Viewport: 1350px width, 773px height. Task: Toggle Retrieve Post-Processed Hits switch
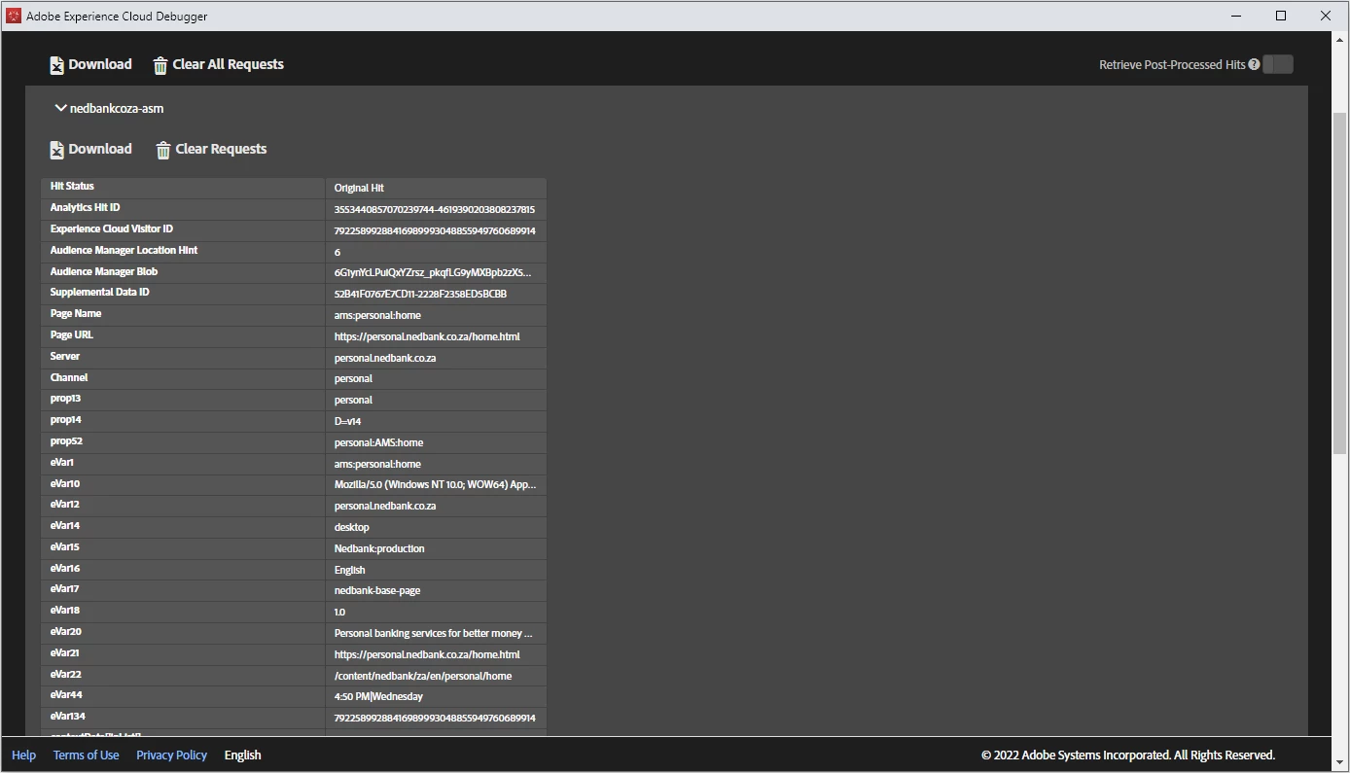pos(1278,64)
